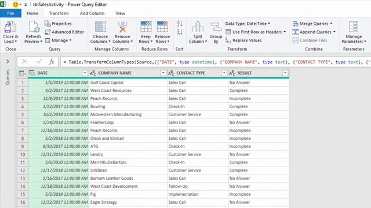Expand the Queries pane
This screenshot has width=371, height=208.
pyautogui.click(x=8, y=62)
